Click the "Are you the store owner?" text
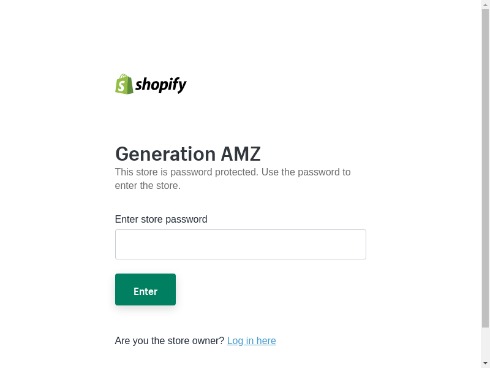The image size is (490, 368). click(x=170, y=340)
